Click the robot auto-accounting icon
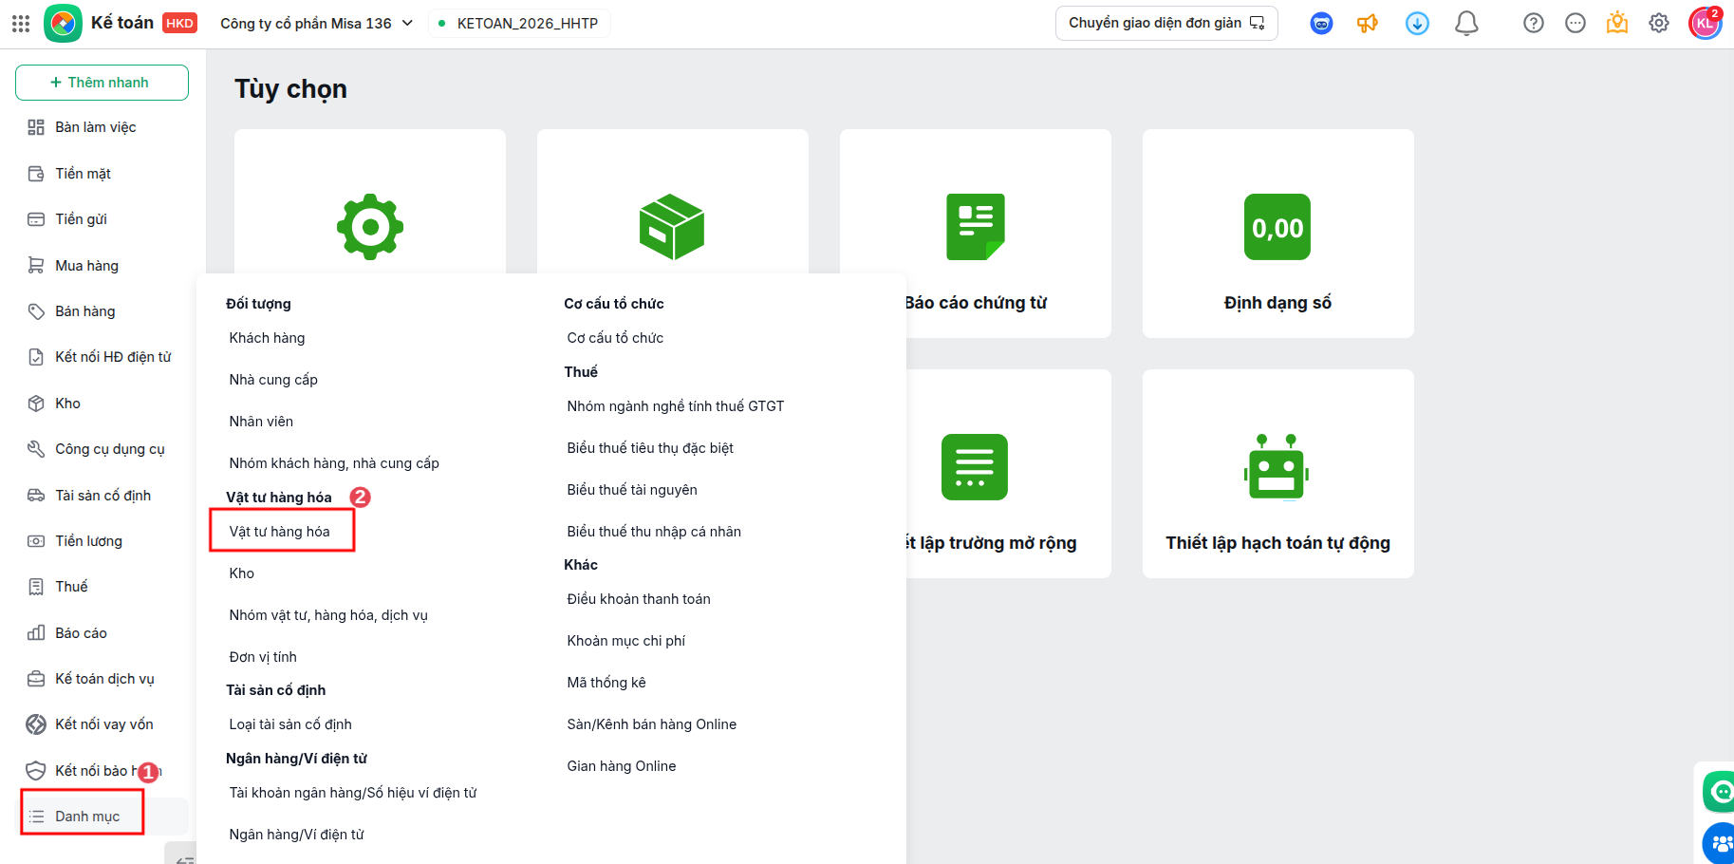Image resolution: width=1734 pixels, height=864 pixels. [1277, 466]
